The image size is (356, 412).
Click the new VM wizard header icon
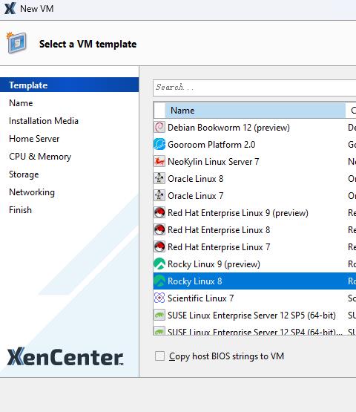click(x=16, y=42)
